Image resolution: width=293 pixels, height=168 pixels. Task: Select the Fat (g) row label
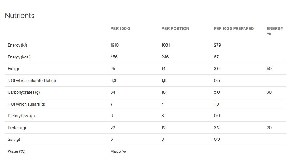(13, 69)
